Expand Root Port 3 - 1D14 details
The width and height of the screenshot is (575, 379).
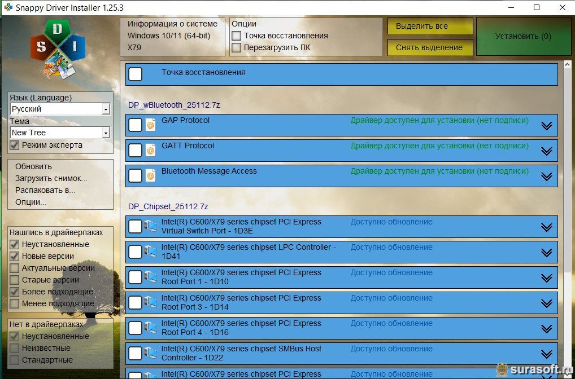(x=546, y=303)
